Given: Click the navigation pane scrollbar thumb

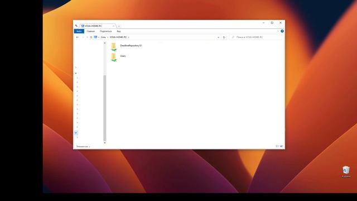Looking at the screenshot, I should click(105, 108).
